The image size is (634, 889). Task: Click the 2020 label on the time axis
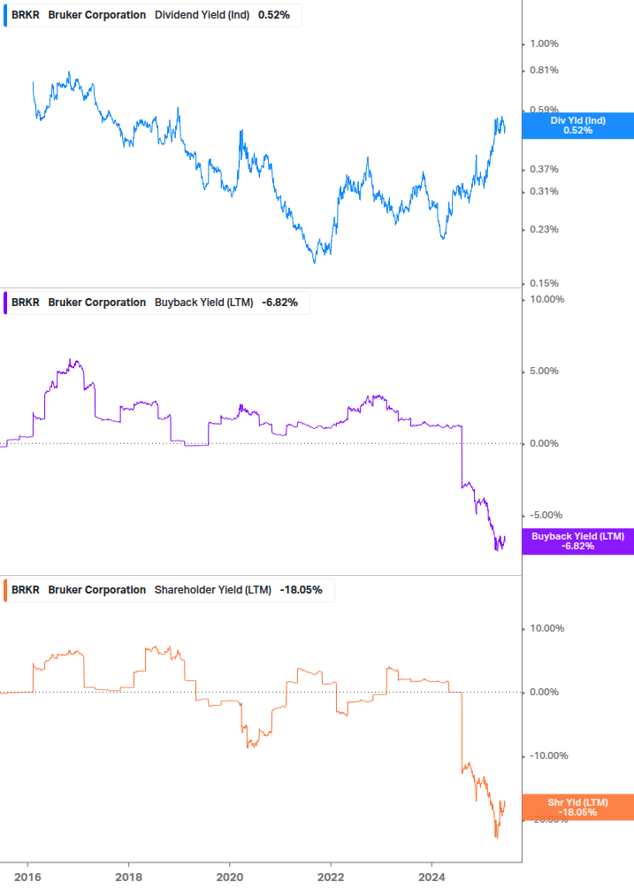coord(230,878)
